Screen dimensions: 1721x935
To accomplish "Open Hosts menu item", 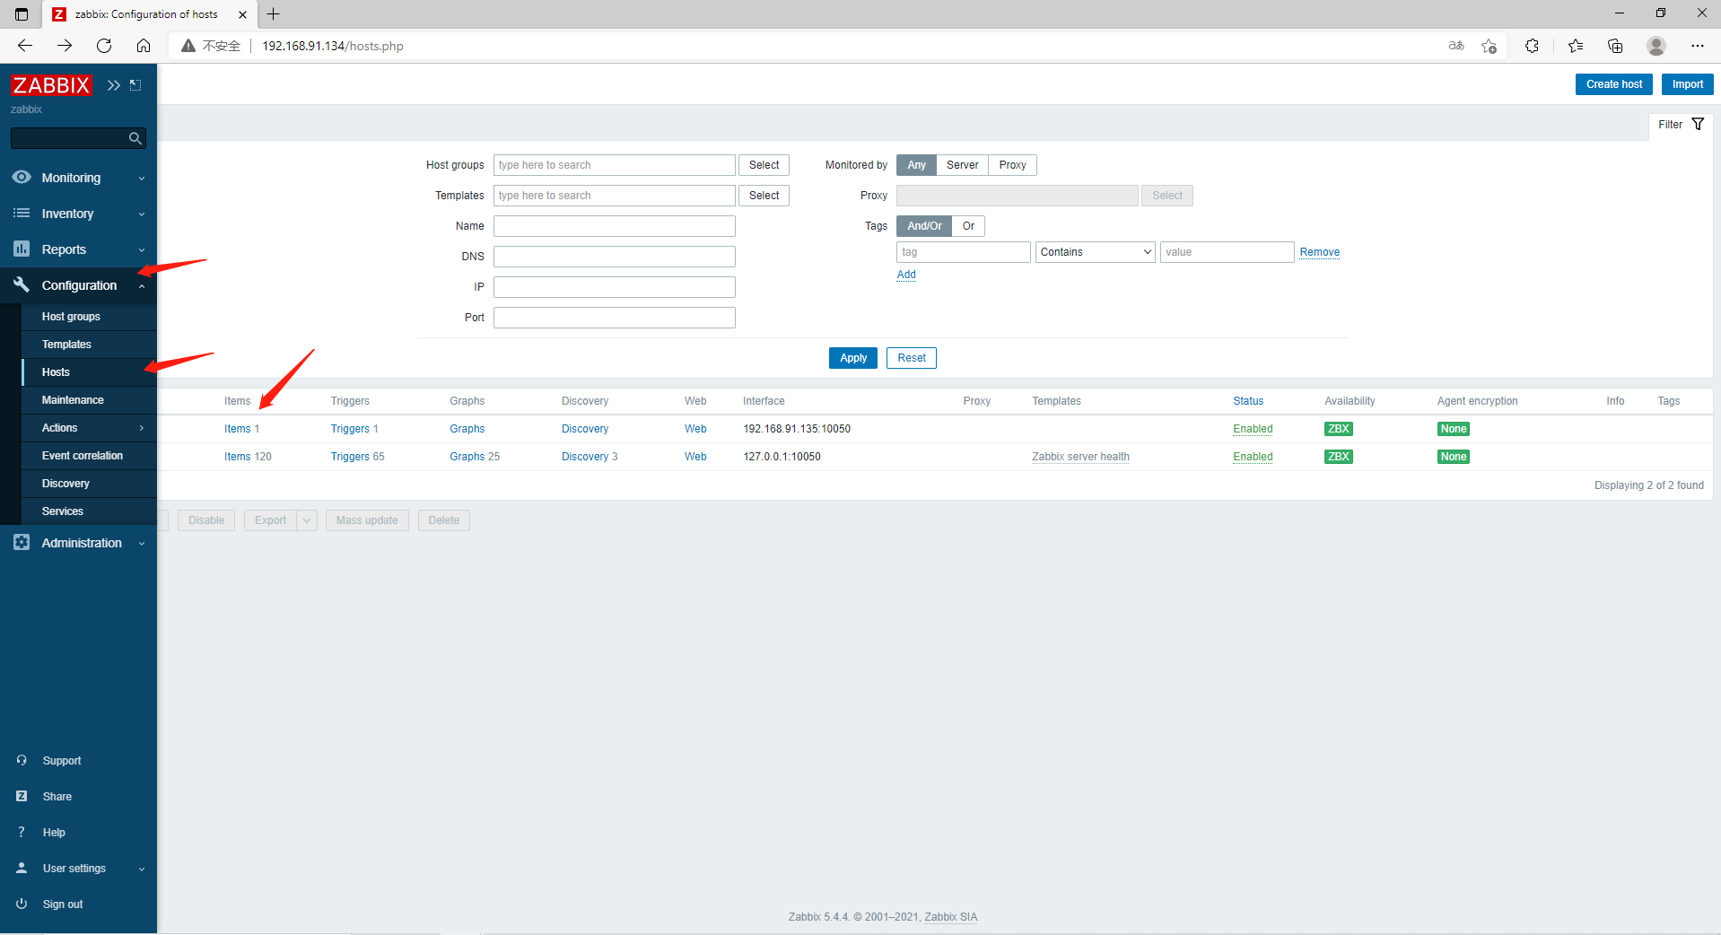I will [x=90, y=372].
